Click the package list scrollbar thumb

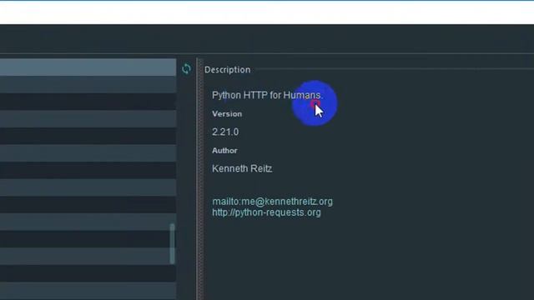(x=173, y=243)
